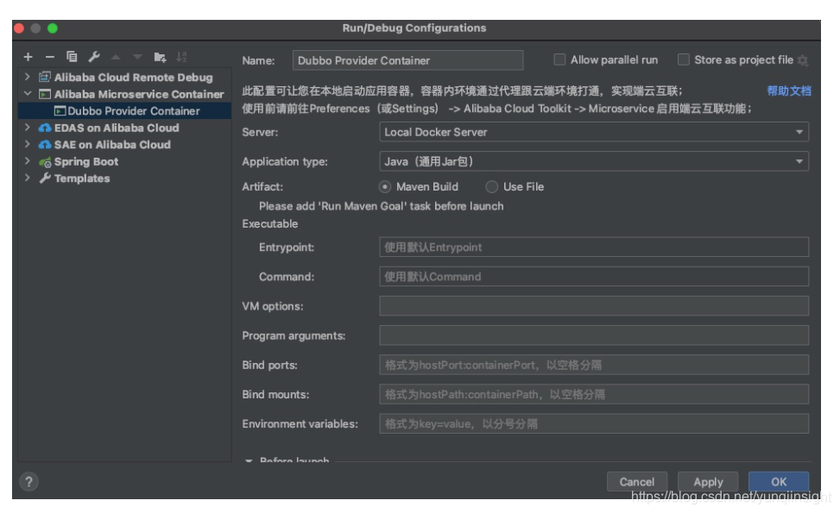Click the Dubbo Provider Container item icon
This screenshot has height=513, width=840.
[x=60, y=110]
